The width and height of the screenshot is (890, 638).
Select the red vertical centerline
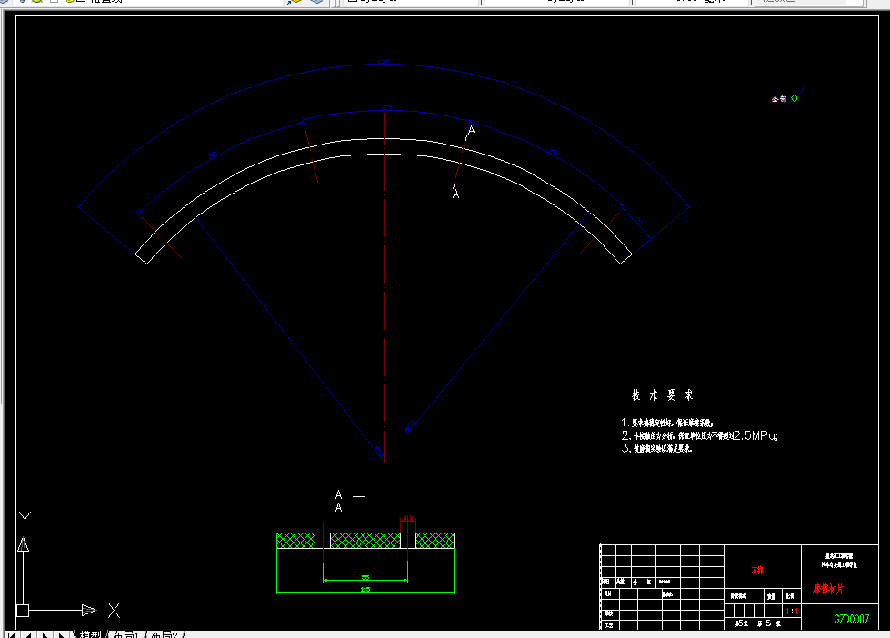[x=385, y=286]
